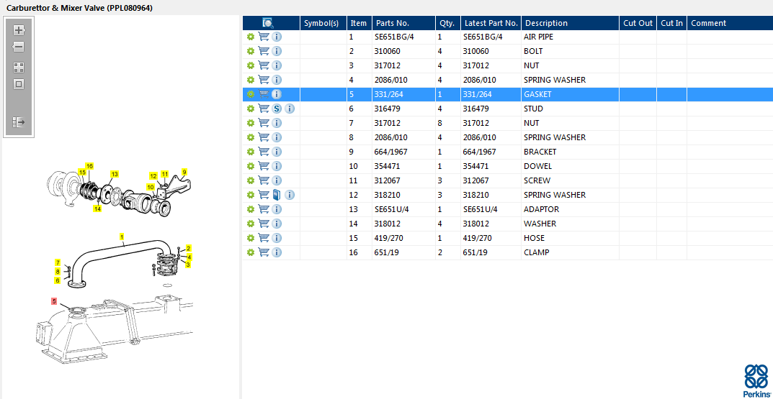Zoom in on the parts diagram
The height and width of the screenshot is (399, 773).
click(19, 30)
